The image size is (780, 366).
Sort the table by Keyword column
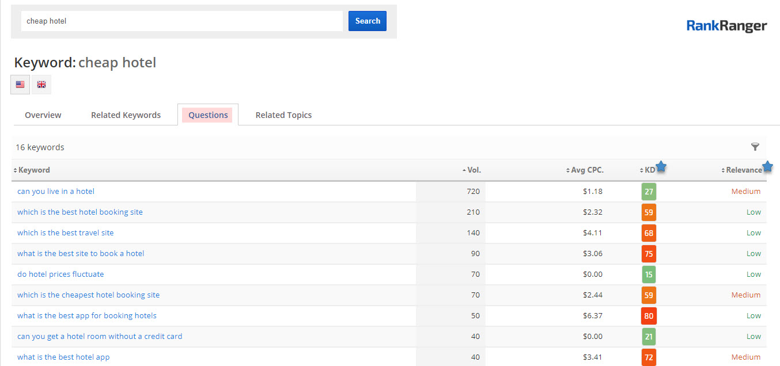[33, 170]
